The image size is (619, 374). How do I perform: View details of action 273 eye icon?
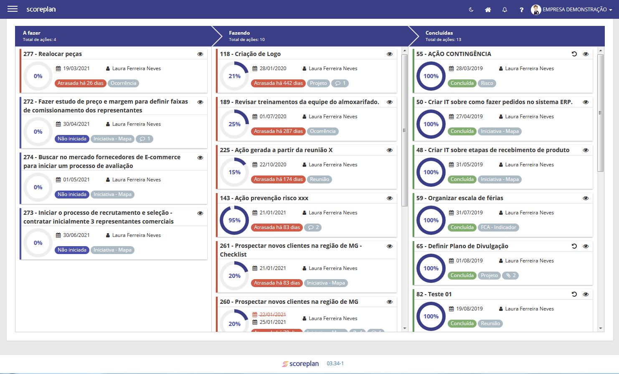click(x=200, y=213)
